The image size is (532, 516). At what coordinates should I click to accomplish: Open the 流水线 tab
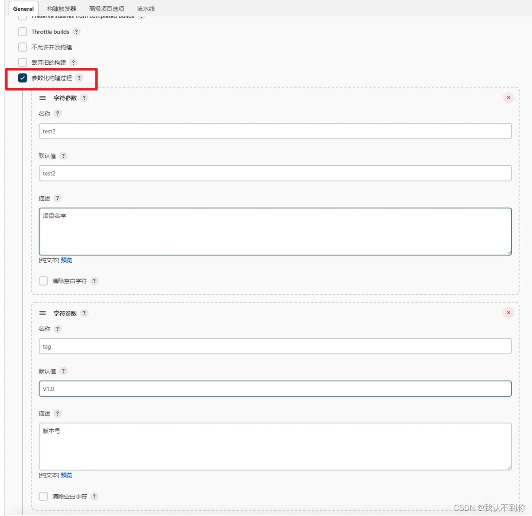click(x=146, y=9)
